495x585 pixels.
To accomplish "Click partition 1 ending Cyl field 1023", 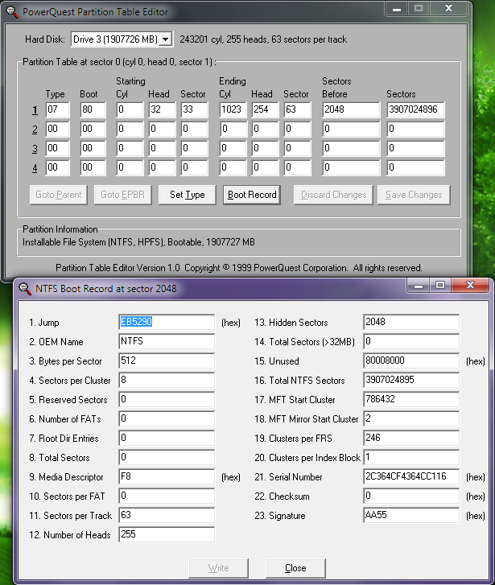I will pos(233,109).
